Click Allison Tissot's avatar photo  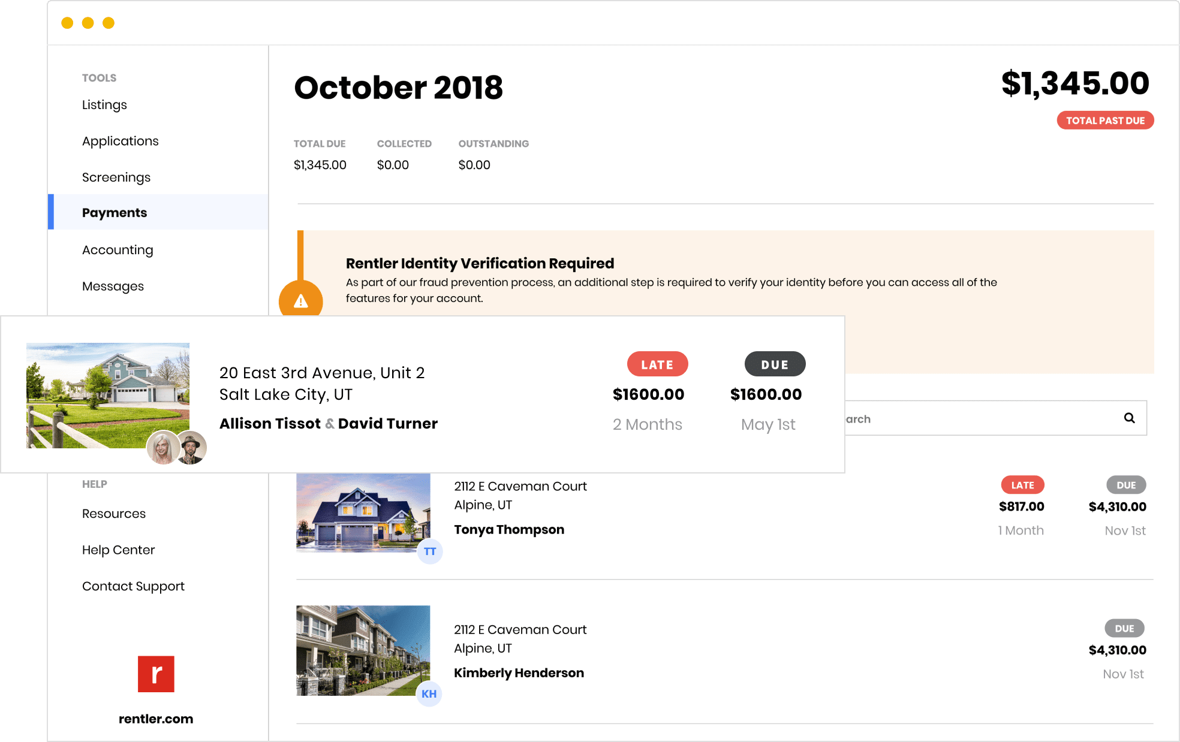162,447
